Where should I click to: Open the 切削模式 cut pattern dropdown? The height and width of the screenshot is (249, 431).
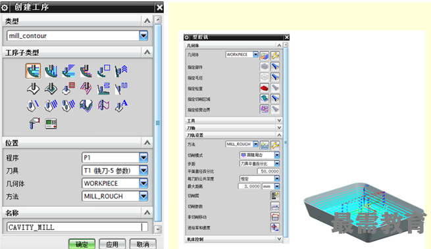277,155
